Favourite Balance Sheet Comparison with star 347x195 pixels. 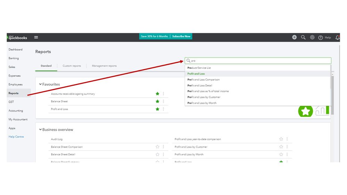coord(157,146)
